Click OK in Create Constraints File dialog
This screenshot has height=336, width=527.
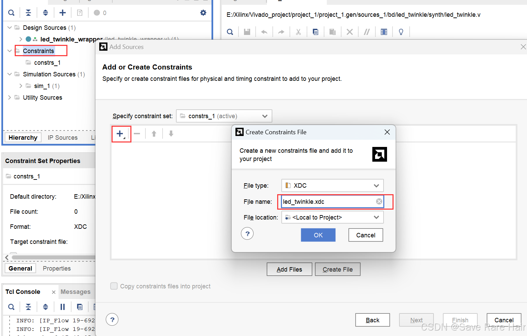318,235
